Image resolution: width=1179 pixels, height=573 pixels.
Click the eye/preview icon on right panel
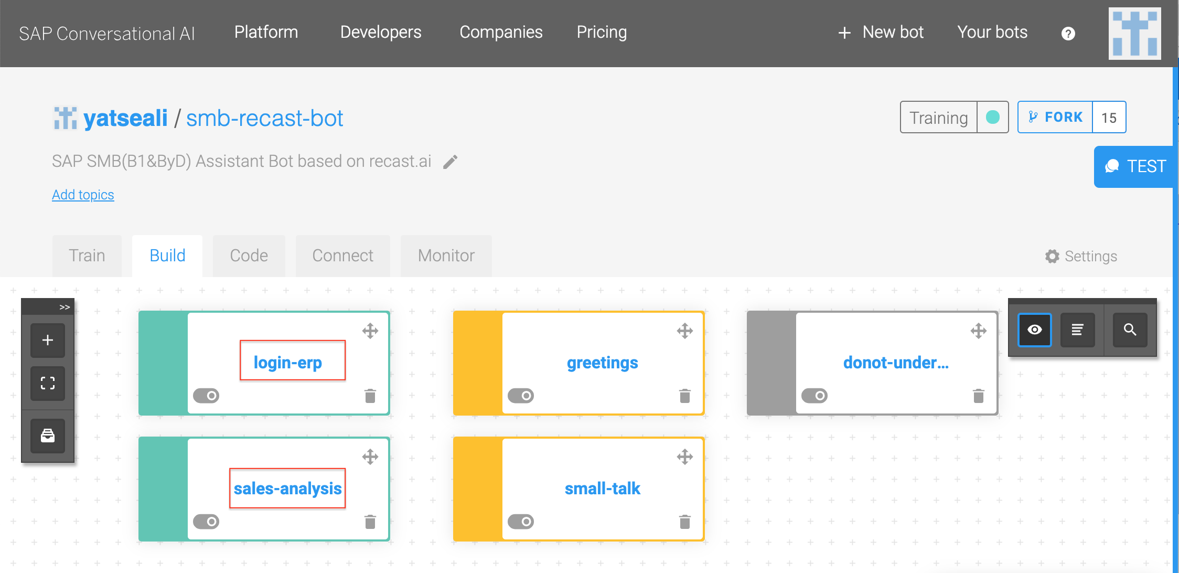pyautogui.click(x=1035, y=330)
